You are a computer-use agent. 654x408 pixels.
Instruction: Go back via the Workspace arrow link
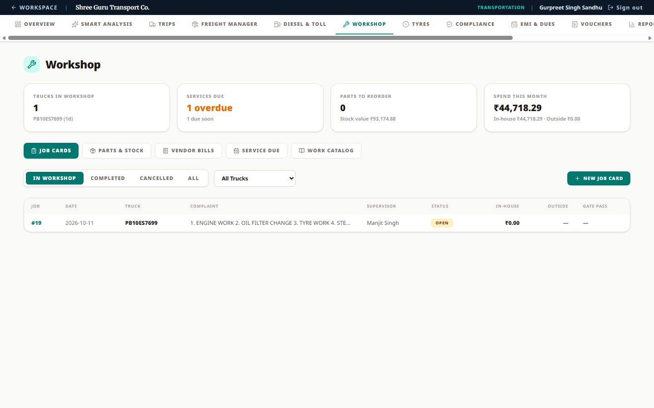click(34, 7)
